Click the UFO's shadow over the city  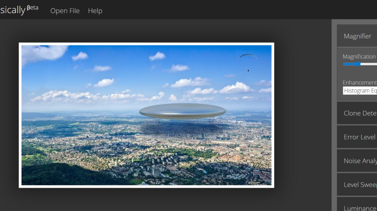coord(179,128)
